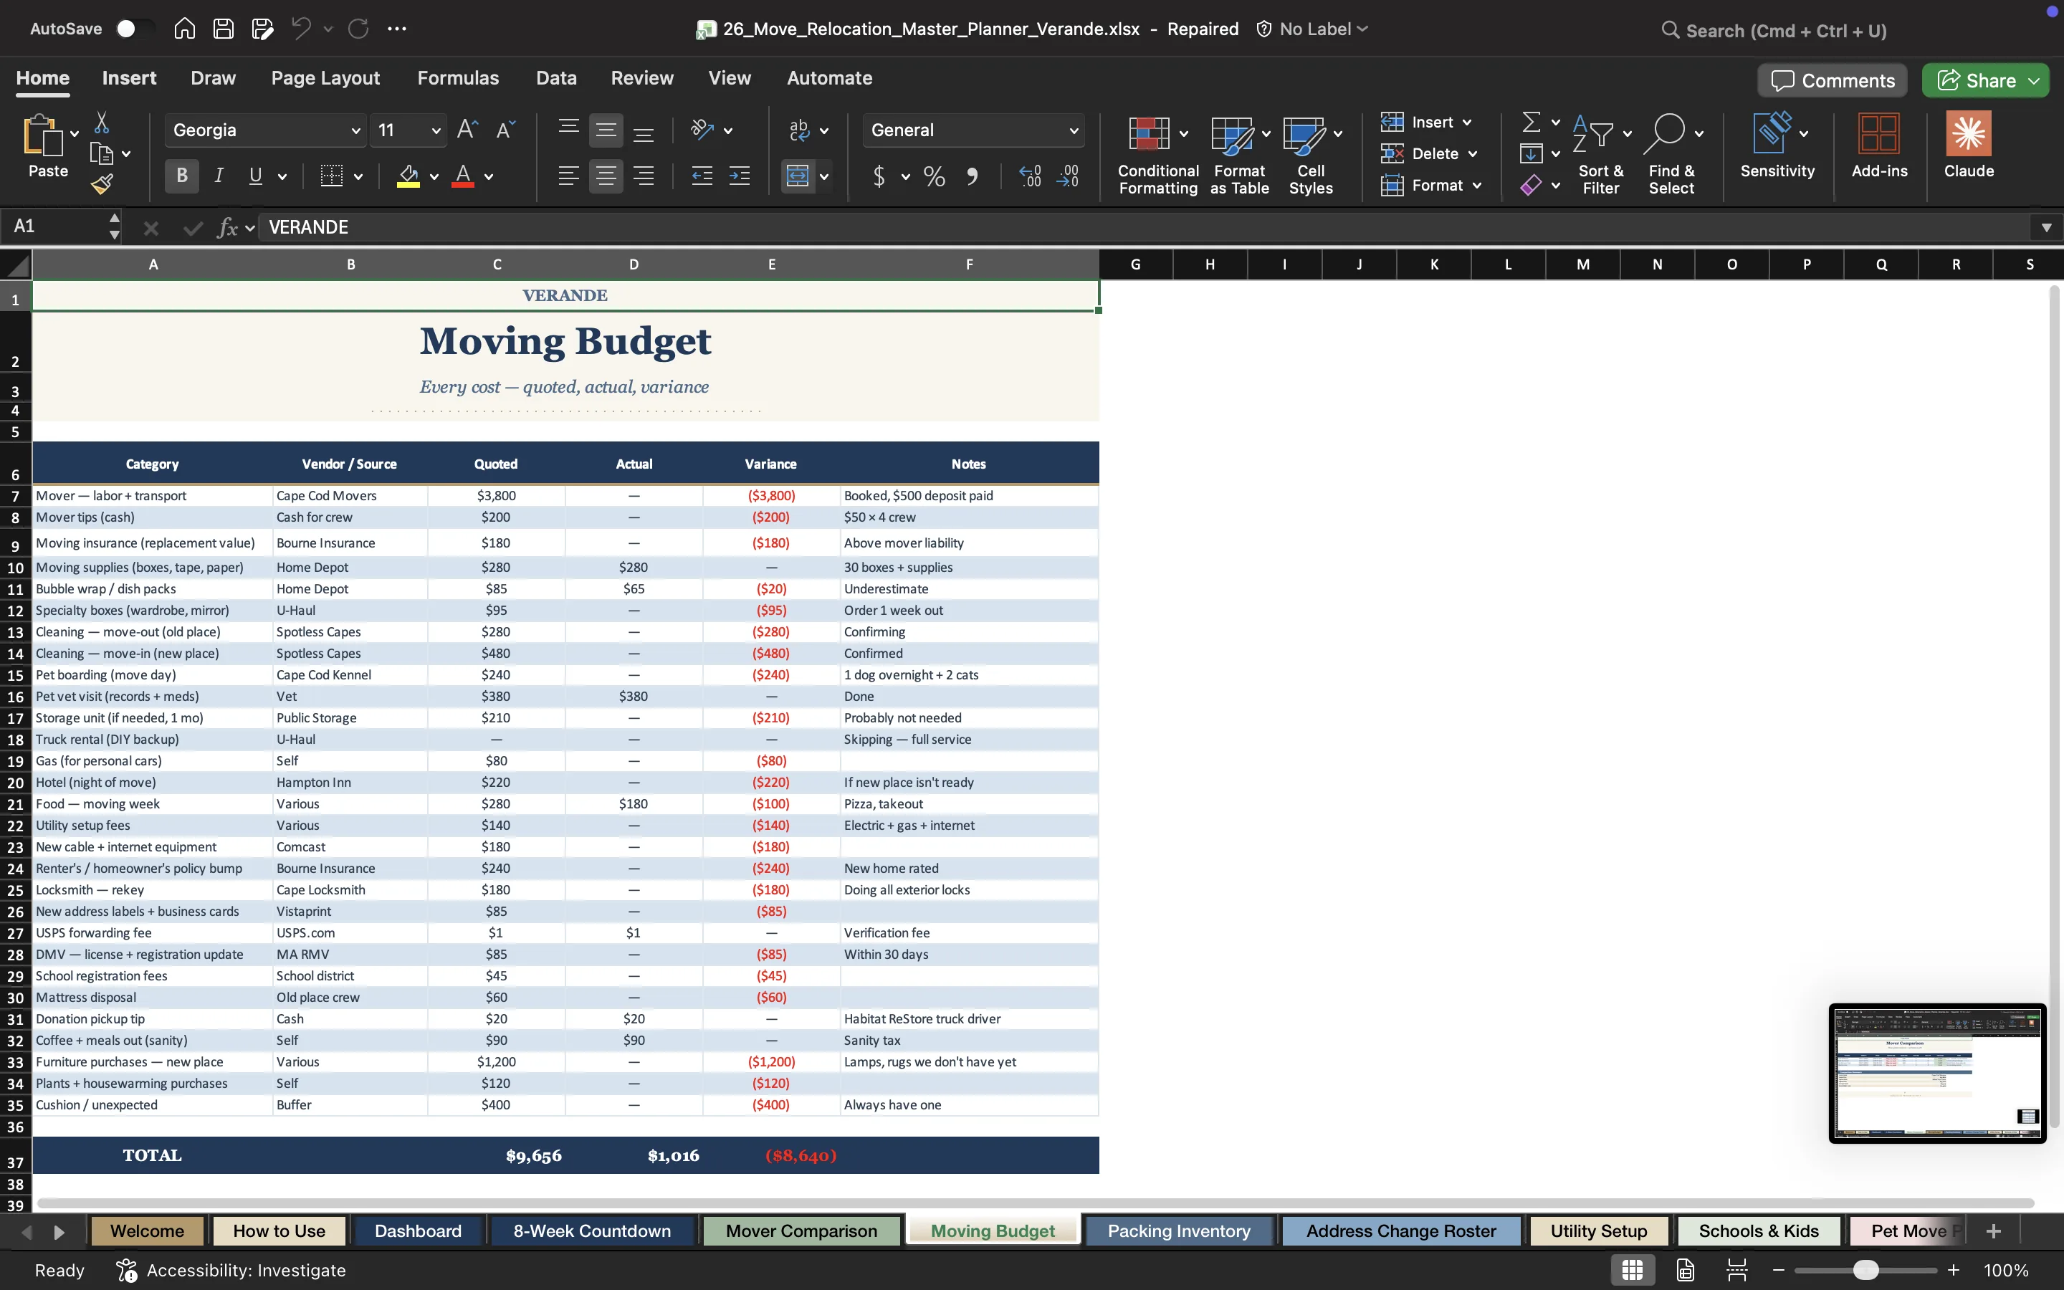Open the Paste options dropdown arrow
The height and width of the screenshot is (1290, 2064).
(75, 133)
